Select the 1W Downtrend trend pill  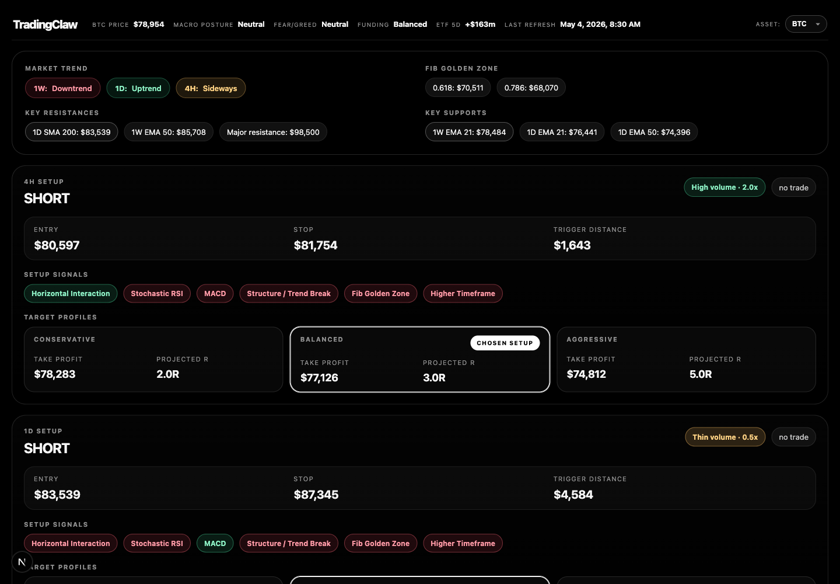62,88
